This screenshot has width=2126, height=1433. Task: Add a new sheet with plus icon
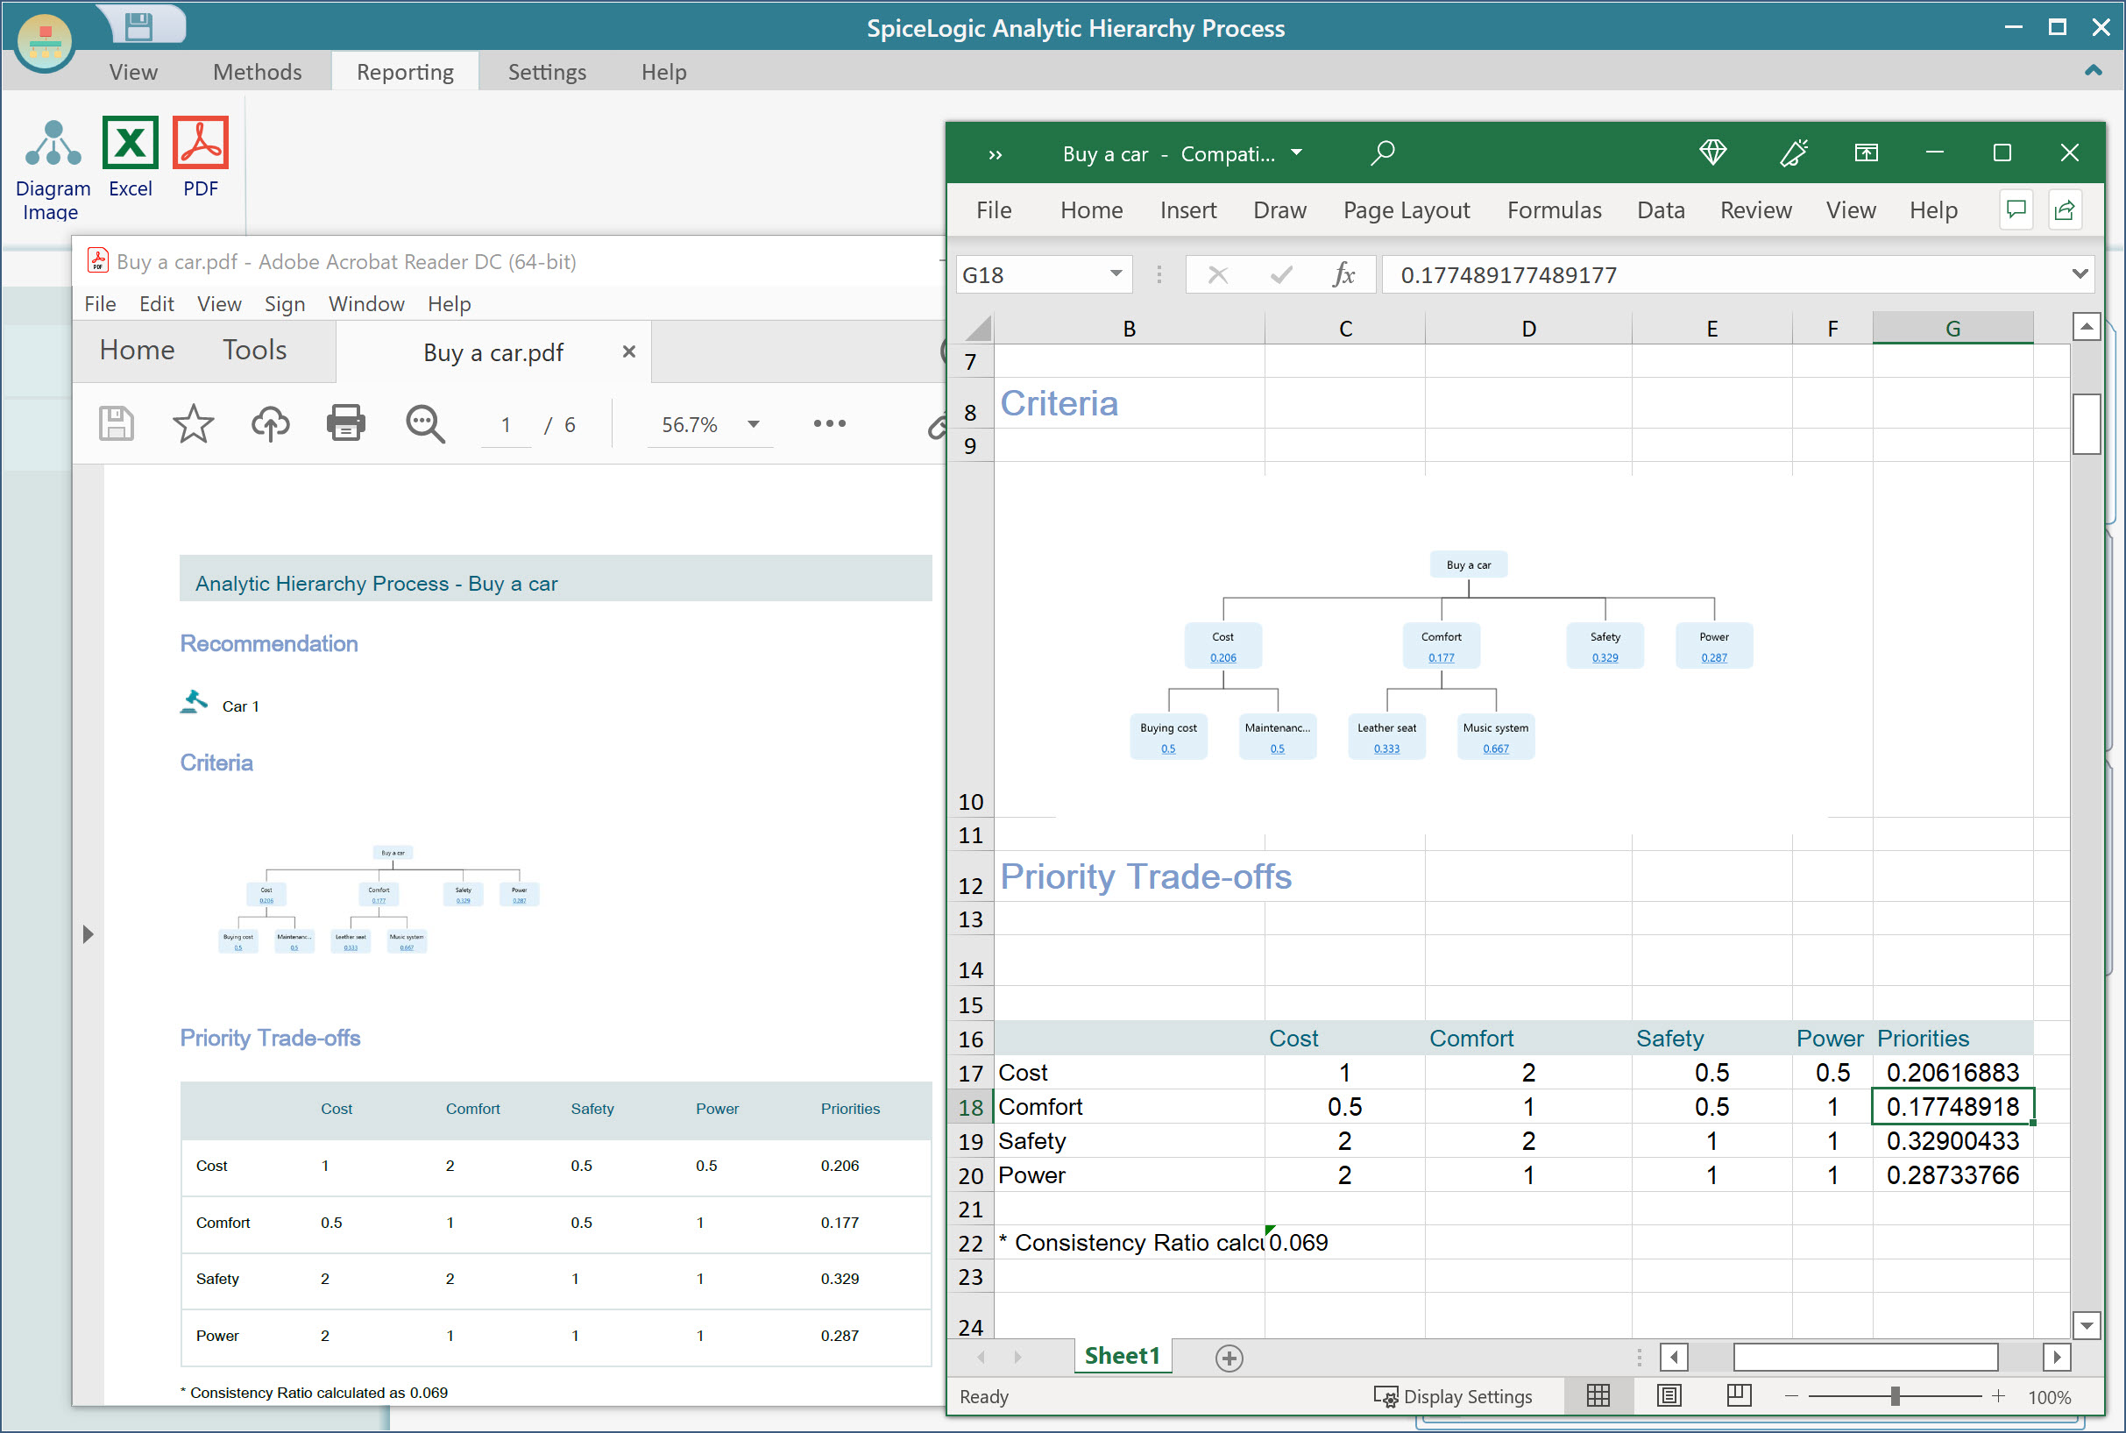[1229, 1358]
